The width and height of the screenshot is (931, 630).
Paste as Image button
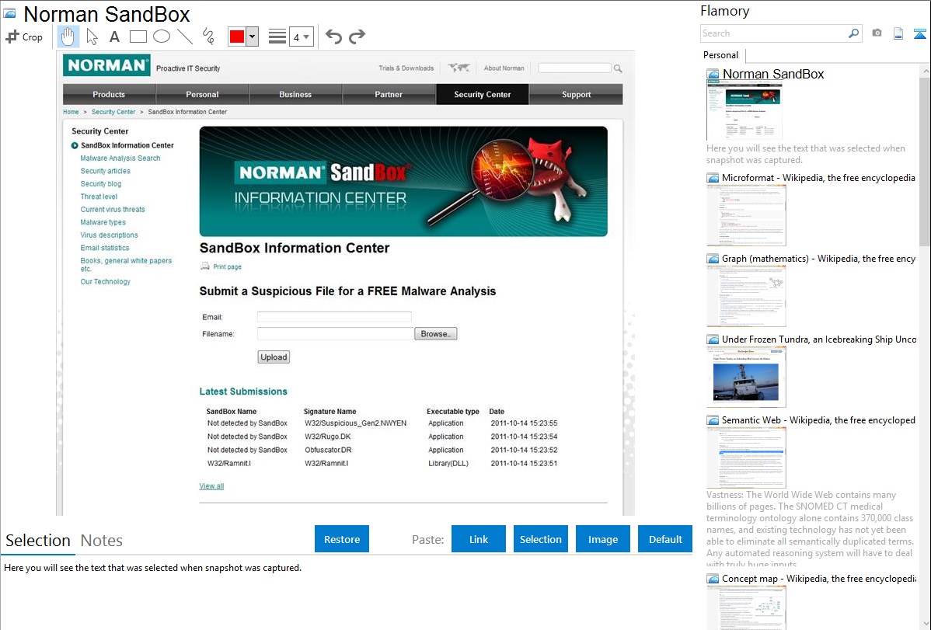tap(602, 539)
